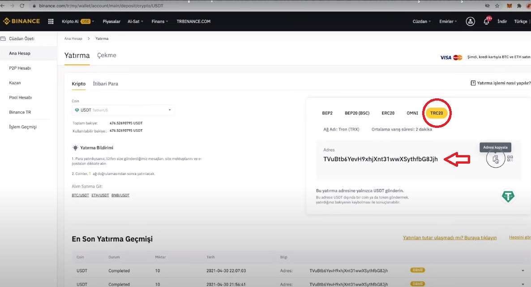Click 'Yatırılan tutar ulaşmadı mı? Buraya tıklayın' link
Viewport: 531px width, 287px height.
click(450, 238)
